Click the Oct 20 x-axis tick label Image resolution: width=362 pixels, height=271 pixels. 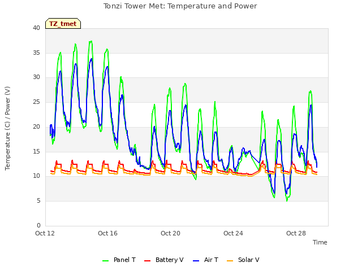pos(170,233)
